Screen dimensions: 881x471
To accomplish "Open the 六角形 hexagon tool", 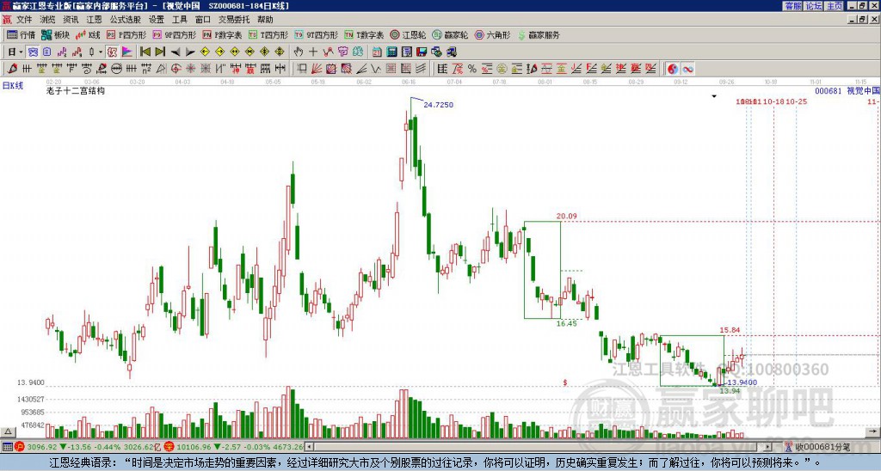I will 493,34.
